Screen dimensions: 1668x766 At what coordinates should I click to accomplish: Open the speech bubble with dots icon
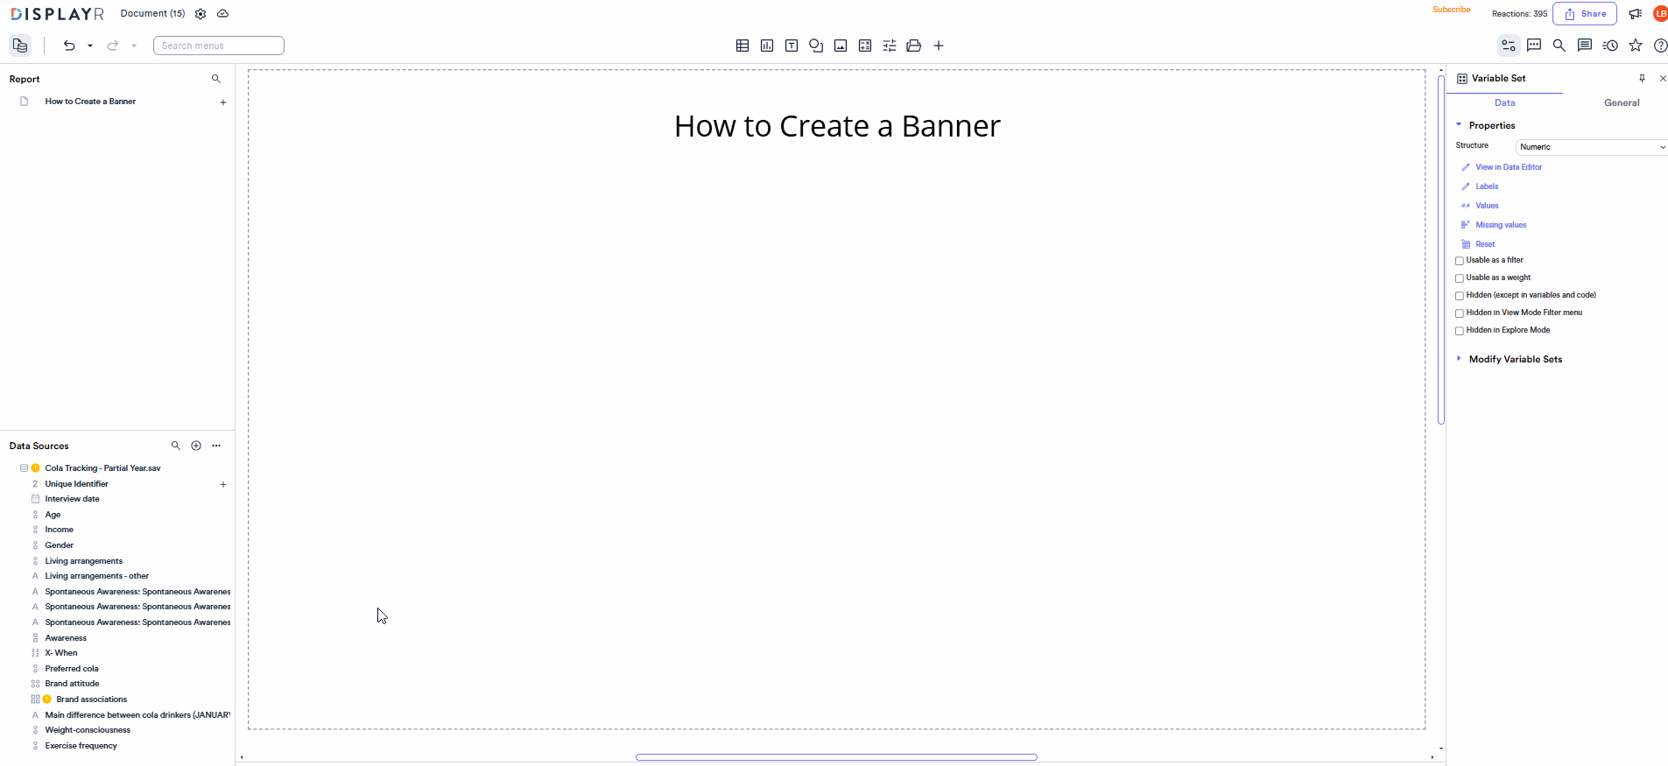1534,46
